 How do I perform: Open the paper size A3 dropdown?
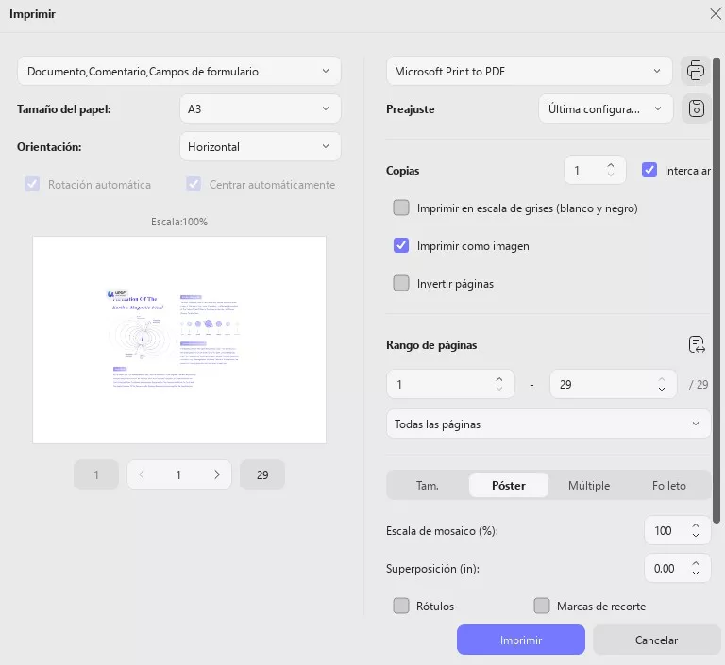pos(260,108)
